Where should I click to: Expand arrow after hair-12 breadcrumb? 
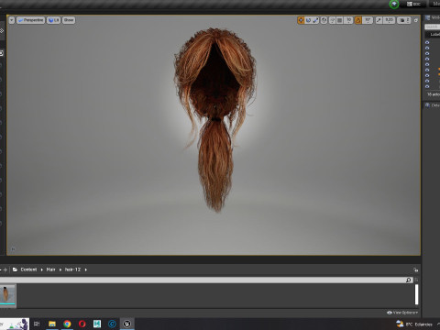click(86, 269)
